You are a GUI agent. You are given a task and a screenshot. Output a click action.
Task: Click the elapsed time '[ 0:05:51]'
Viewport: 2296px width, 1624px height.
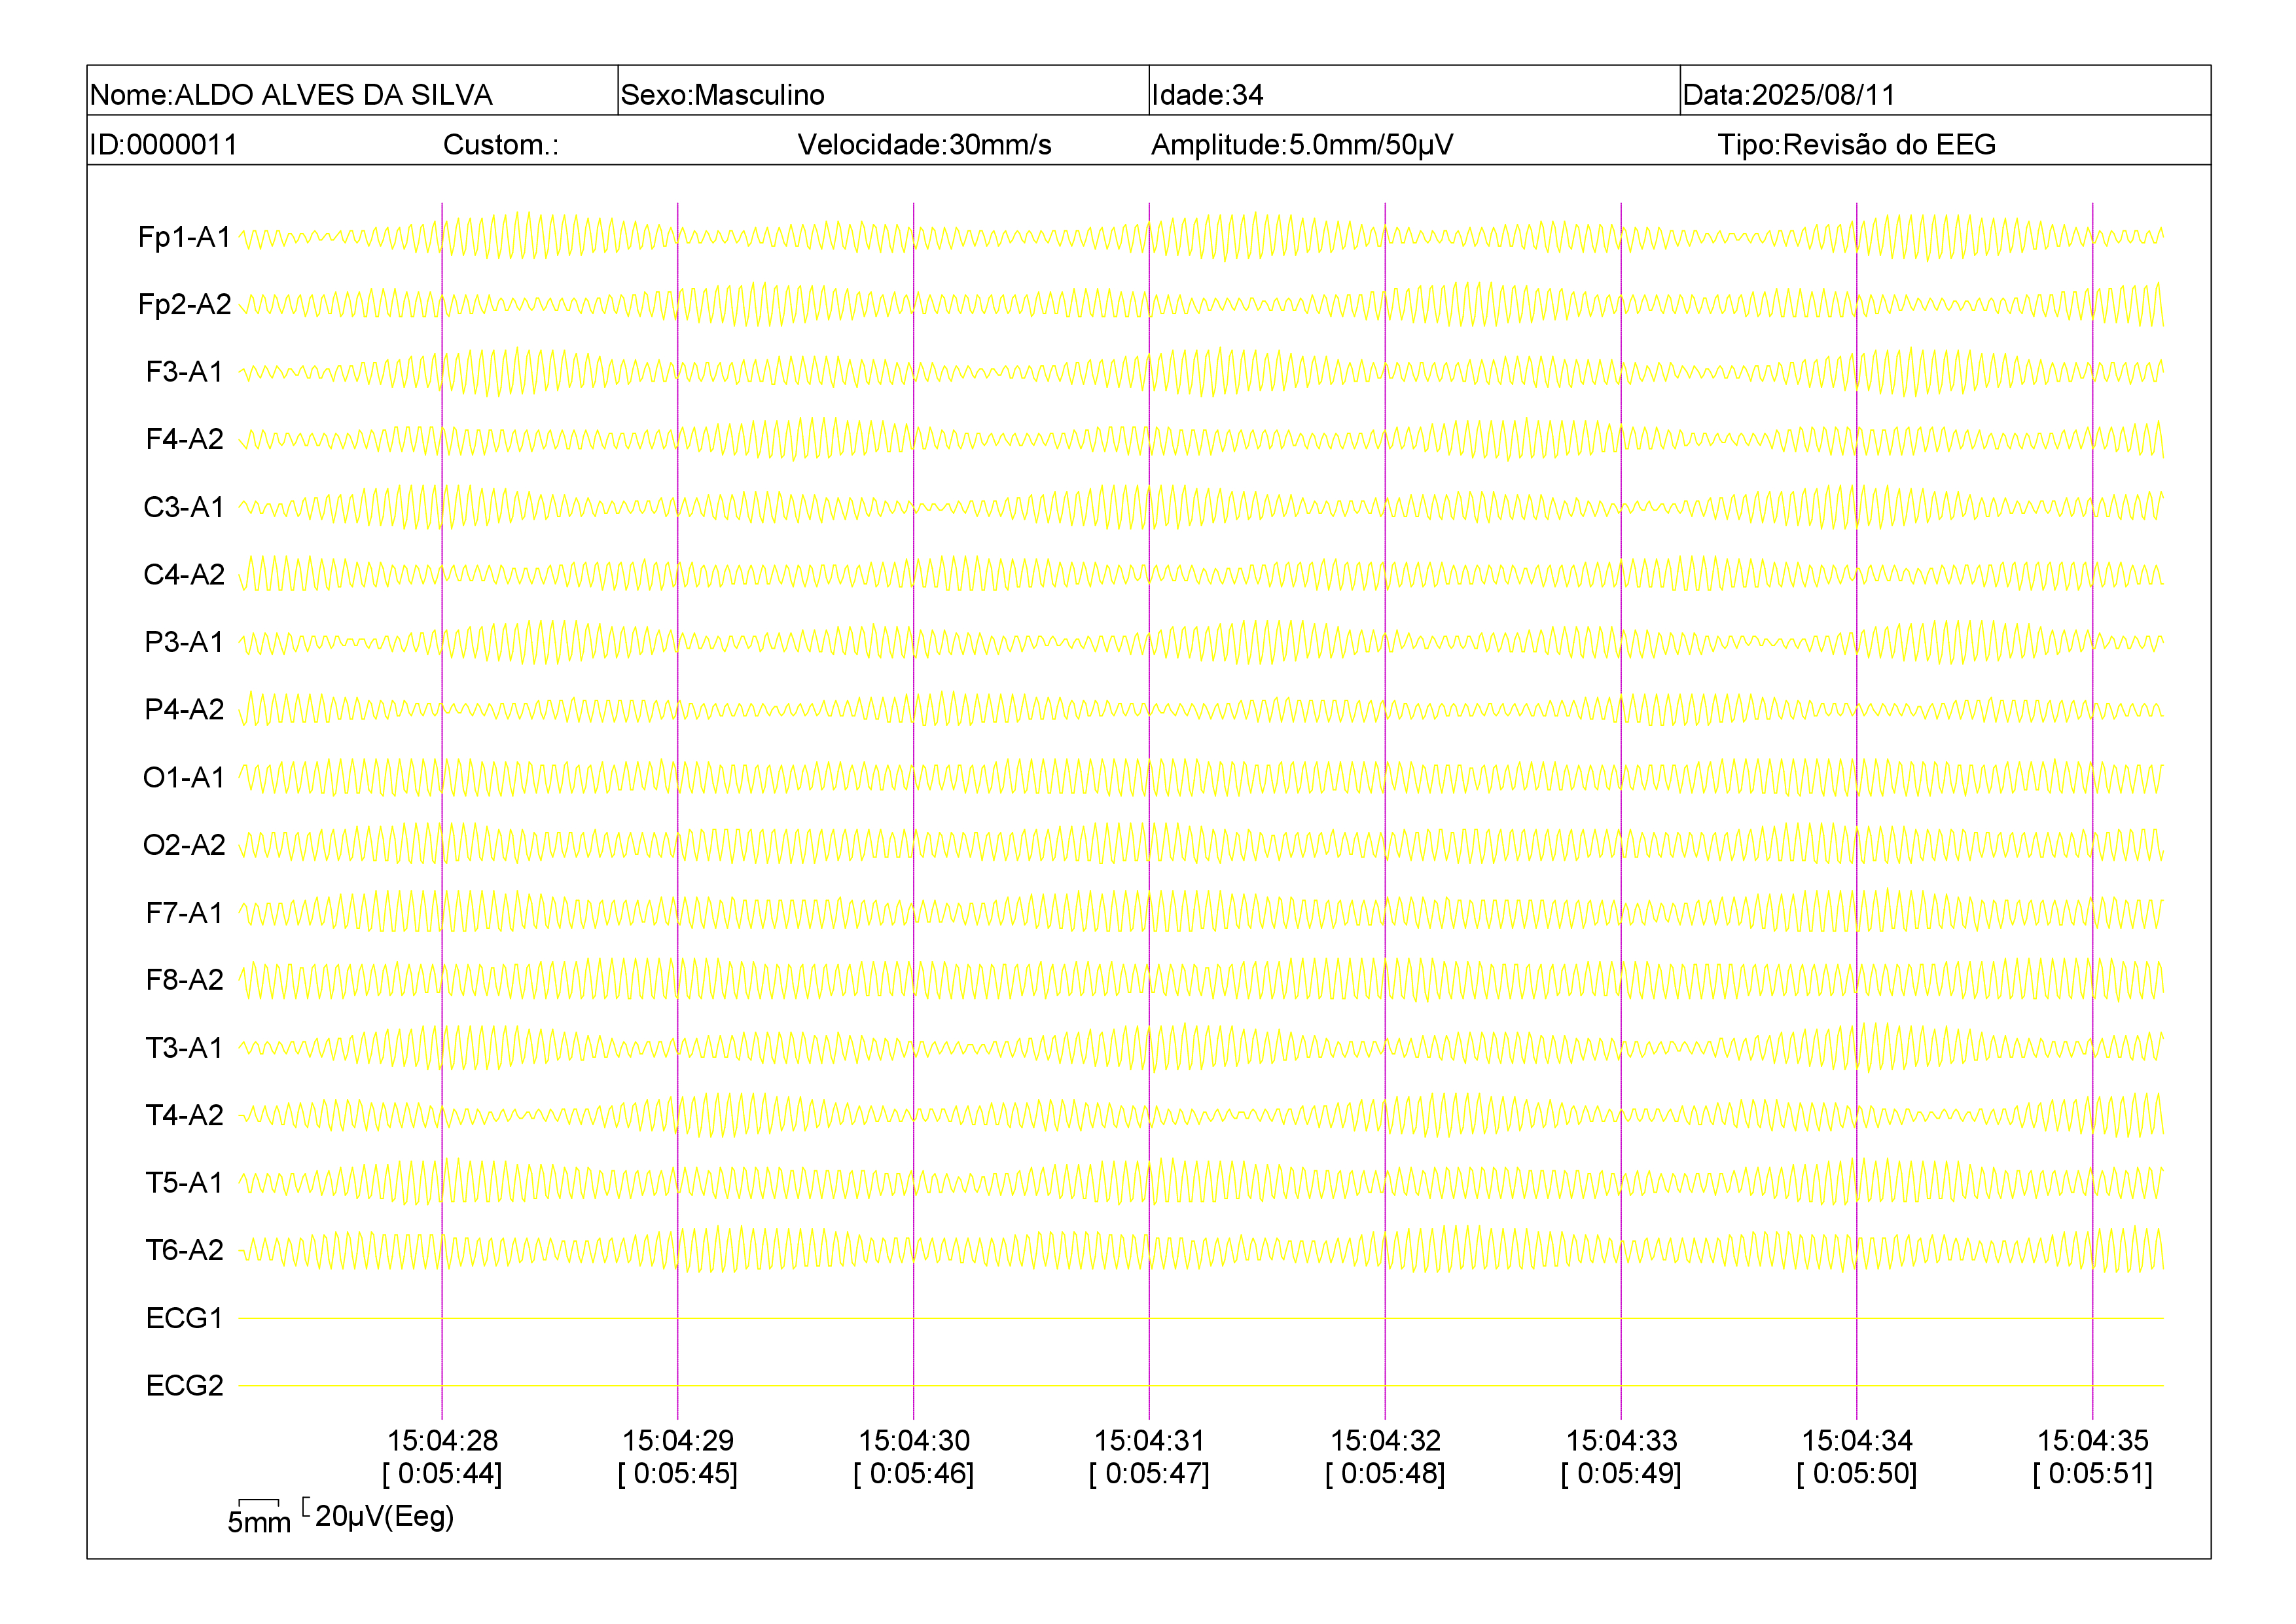tap(2093, 1473)
